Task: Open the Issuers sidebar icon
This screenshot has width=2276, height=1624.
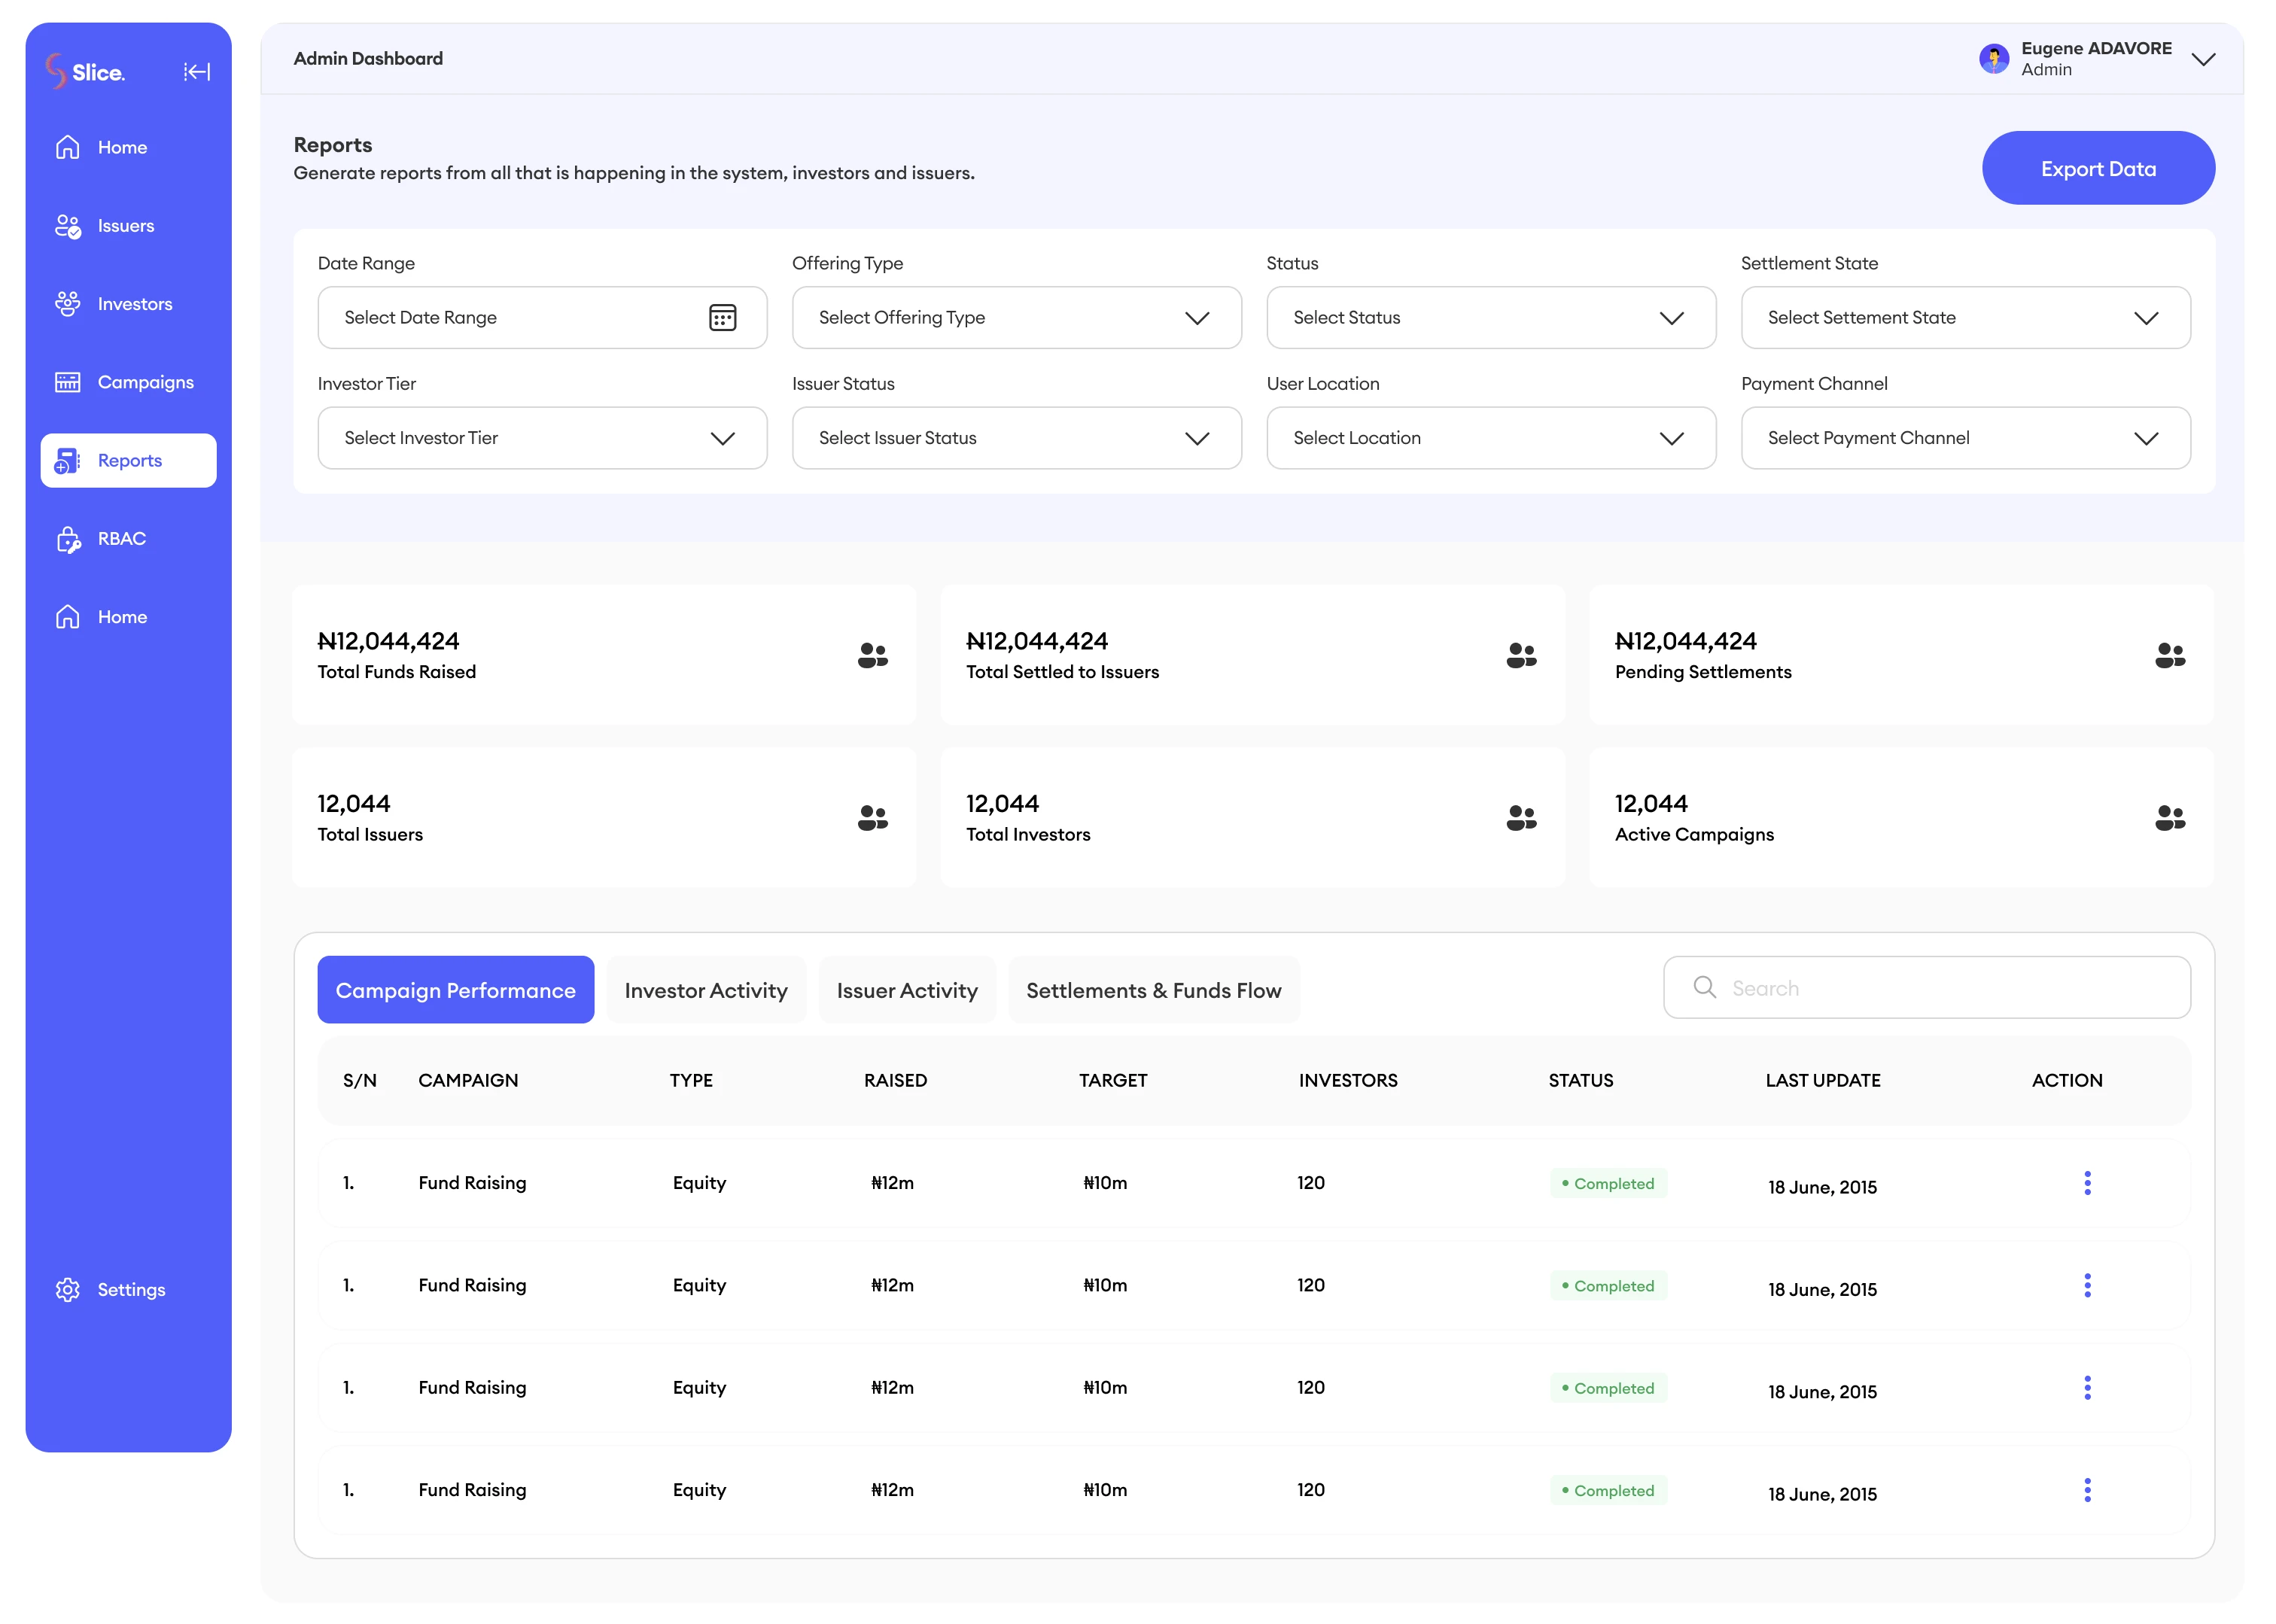Action: 68,226
